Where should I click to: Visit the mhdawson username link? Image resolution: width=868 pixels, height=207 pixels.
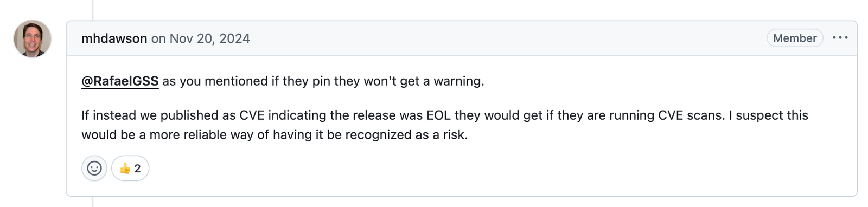[114, 38]
